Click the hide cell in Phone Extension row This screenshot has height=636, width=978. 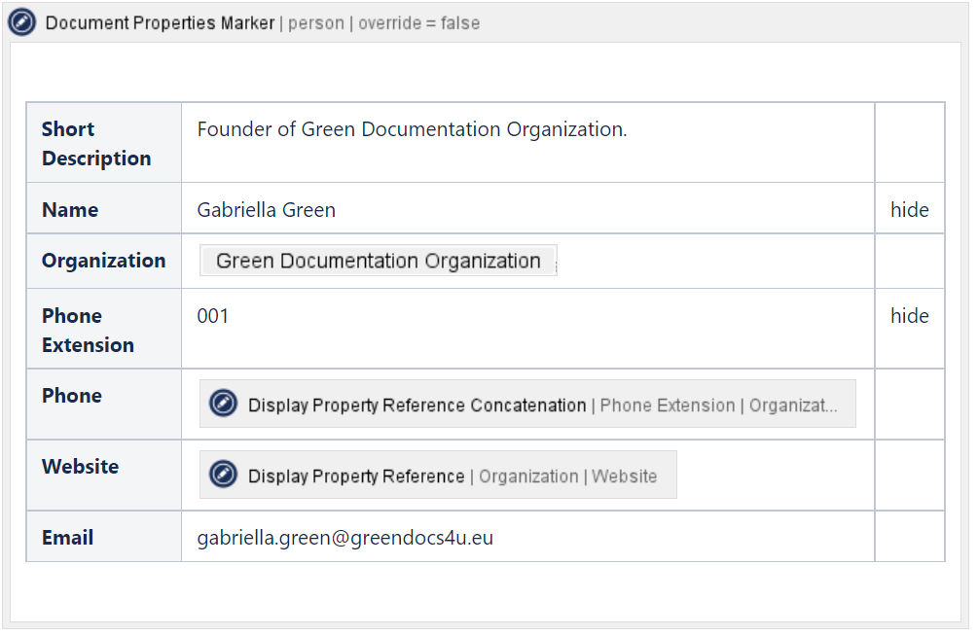tap(909, 316)
